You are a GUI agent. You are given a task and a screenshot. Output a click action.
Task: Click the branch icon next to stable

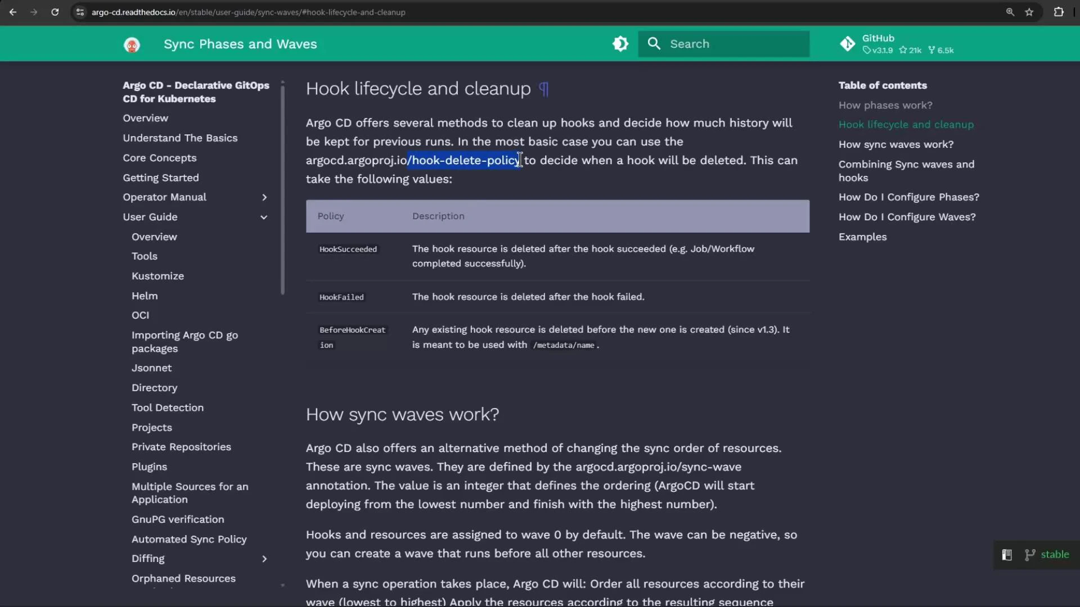1030,555
